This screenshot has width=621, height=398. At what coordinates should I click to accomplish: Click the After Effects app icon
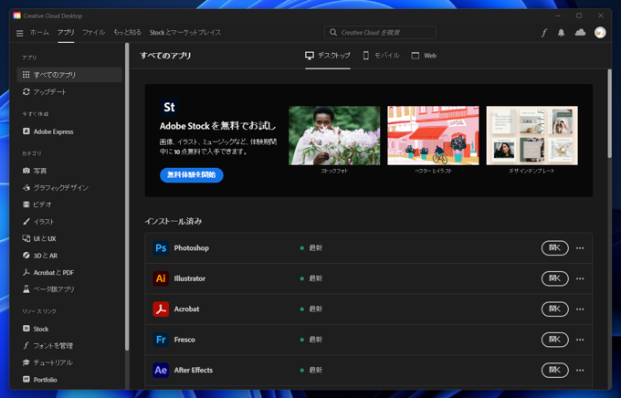(161, 370)
